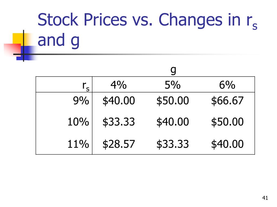Select the red square in logo
277x207 pixels.
[x=12, y=50]
